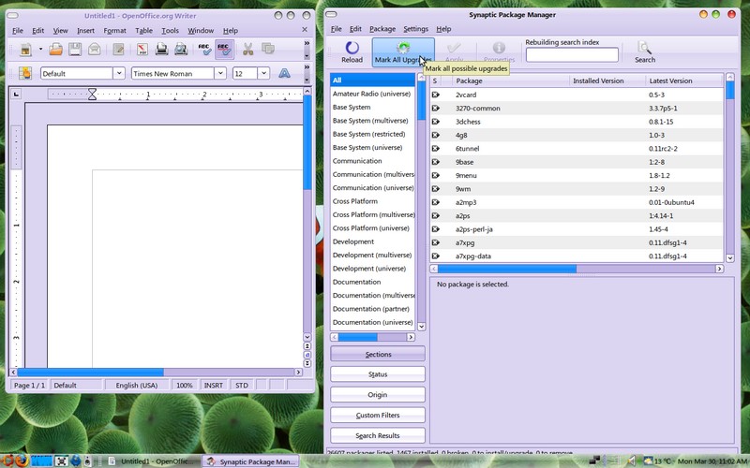Open the Styles and Formatting icon in Writer
Image resolution: width=750 pixels, height=468 pixels.
(25, 73)
